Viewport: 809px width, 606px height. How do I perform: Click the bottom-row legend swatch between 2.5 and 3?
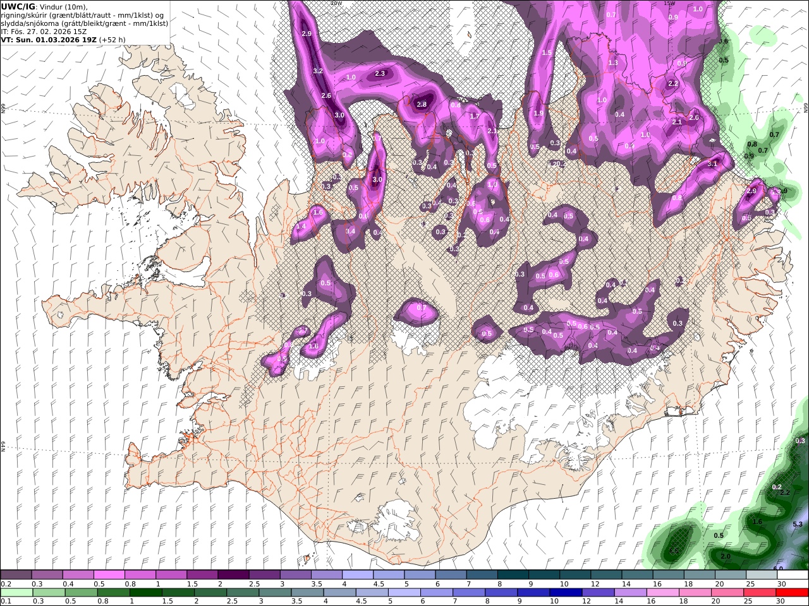pos(243,593)
